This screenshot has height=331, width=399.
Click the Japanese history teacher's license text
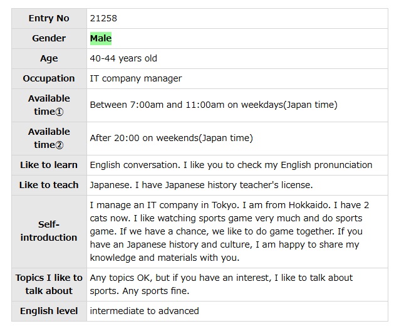201,185
